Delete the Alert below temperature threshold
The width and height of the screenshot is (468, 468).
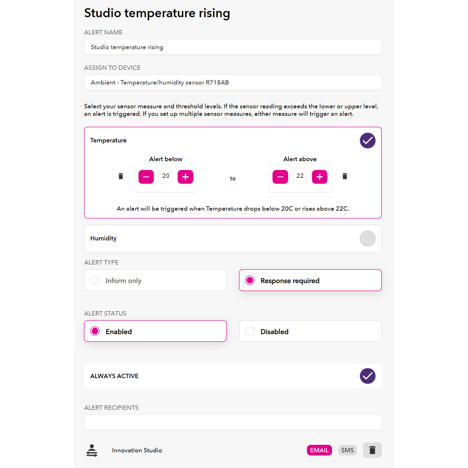[121, 176]
